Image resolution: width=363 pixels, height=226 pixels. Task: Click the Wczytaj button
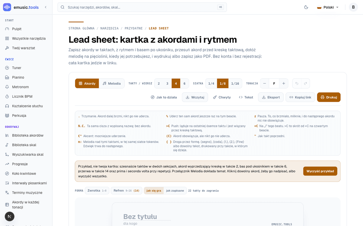[195, 97]
